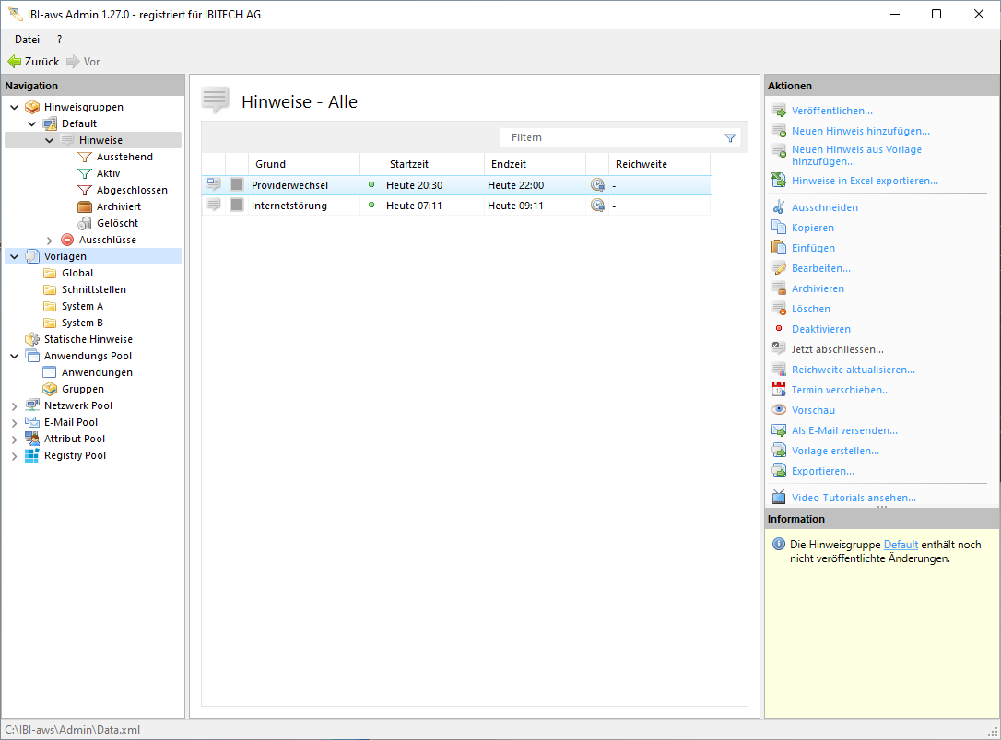Image resolution: width=1001 pixels, height=740 pixels.
Task: Click Reichweite icon in Providerwechsel row
Action: [597, 185]
